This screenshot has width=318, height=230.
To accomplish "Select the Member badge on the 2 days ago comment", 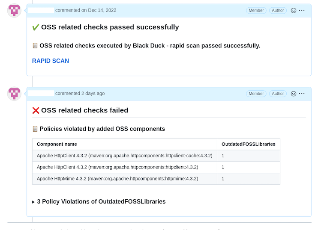I will click(x=256, y=94).
